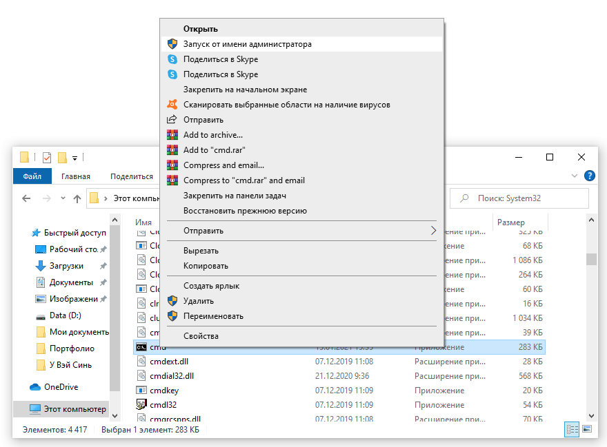Click the blue help question mark icon

(x=589, y=176)
